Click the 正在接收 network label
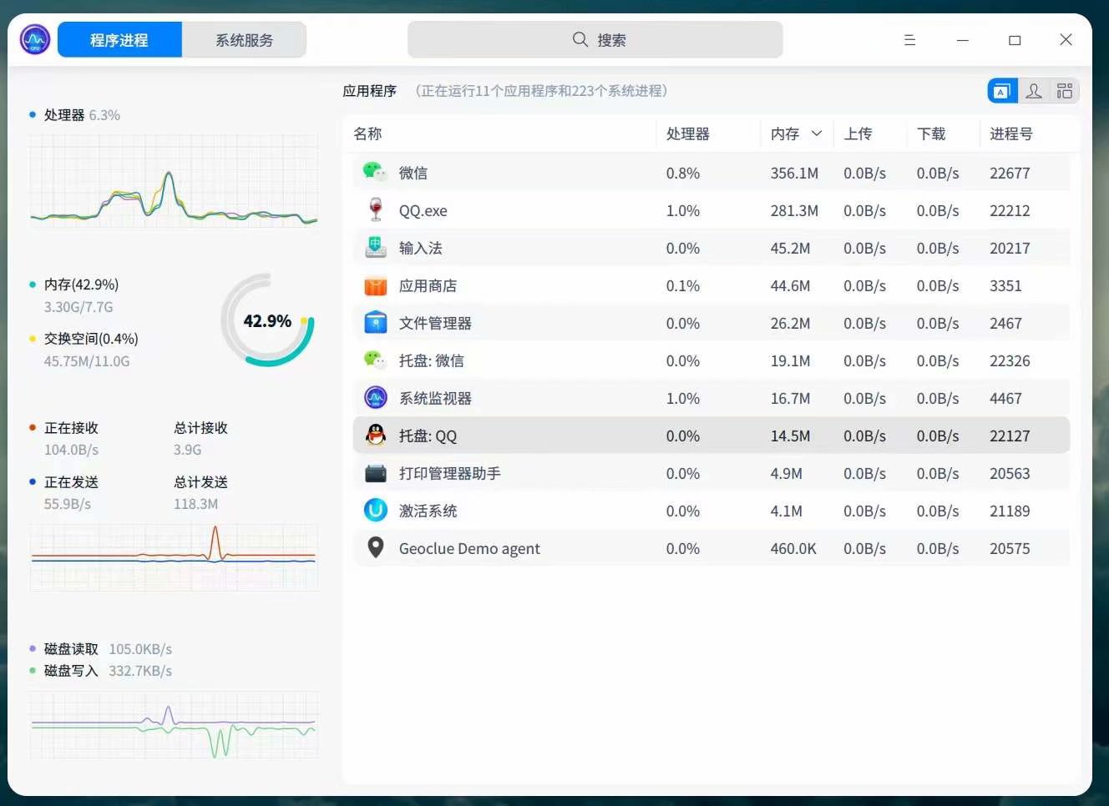Viewport: 1109px width, 806px height. [x=71, y=428]
